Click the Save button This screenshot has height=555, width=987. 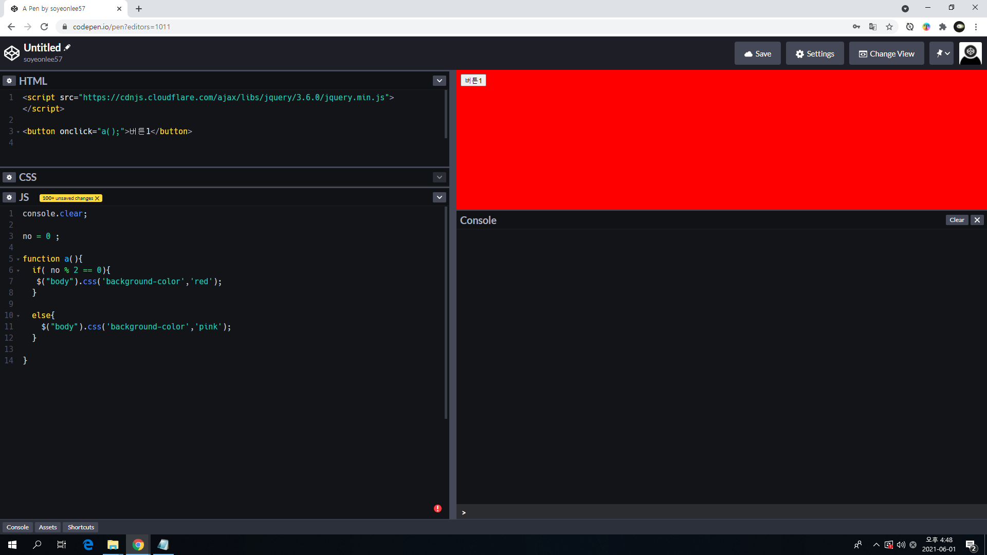click(757, 53)
